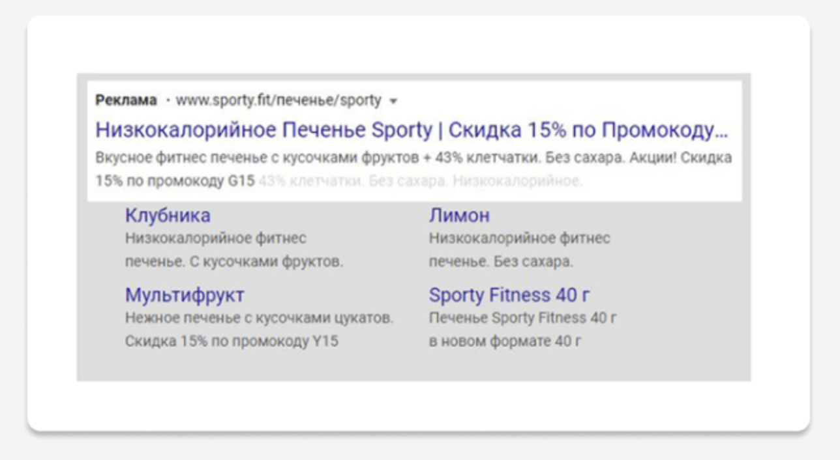The height and width of the screenshot is (460, 840).
Task: Open the Sporty Fitness 40 г sitelink
Action: pyautogui.click(x=509, y=295)
